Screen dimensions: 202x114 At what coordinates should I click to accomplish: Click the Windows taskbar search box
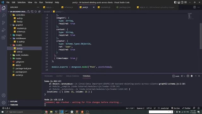[x=23, y=112]
